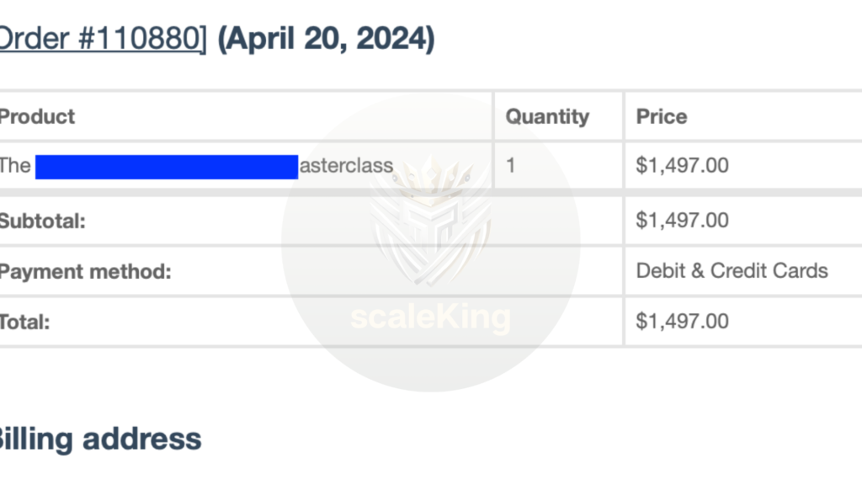
Task: Click the Billing address heading
Action: click(x=99, y=440)
